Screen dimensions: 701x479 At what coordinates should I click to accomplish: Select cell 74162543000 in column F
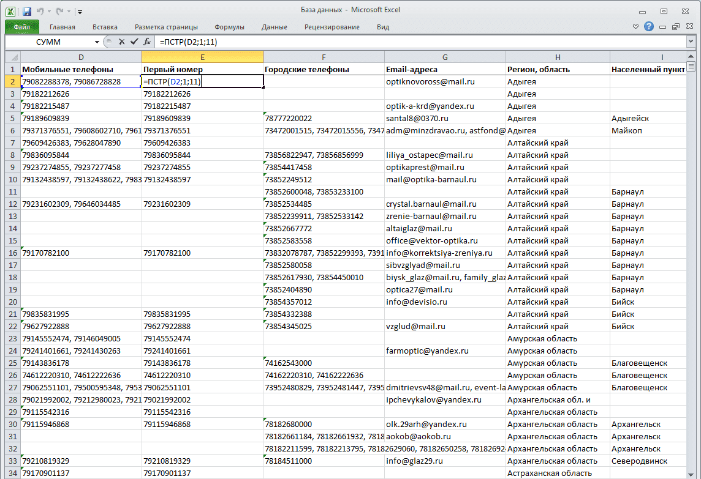324,363
